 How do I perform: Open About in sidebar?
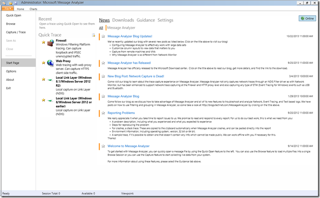pyautogui.click(x=10, y=79)
